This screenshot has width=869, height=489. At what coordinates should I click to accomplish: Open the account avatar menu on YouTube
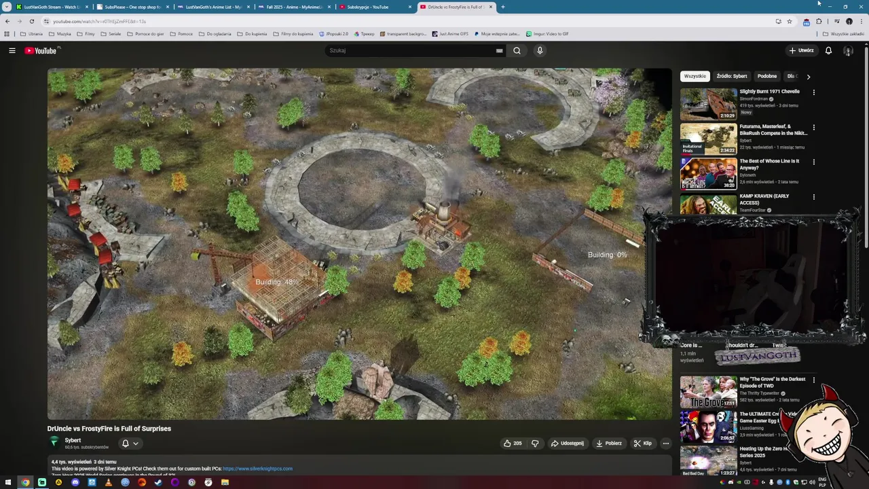click(x=848, y=50)
